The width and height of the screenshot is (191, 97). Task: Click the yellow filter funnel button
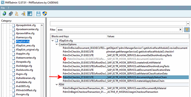click(x=187, y=30)
